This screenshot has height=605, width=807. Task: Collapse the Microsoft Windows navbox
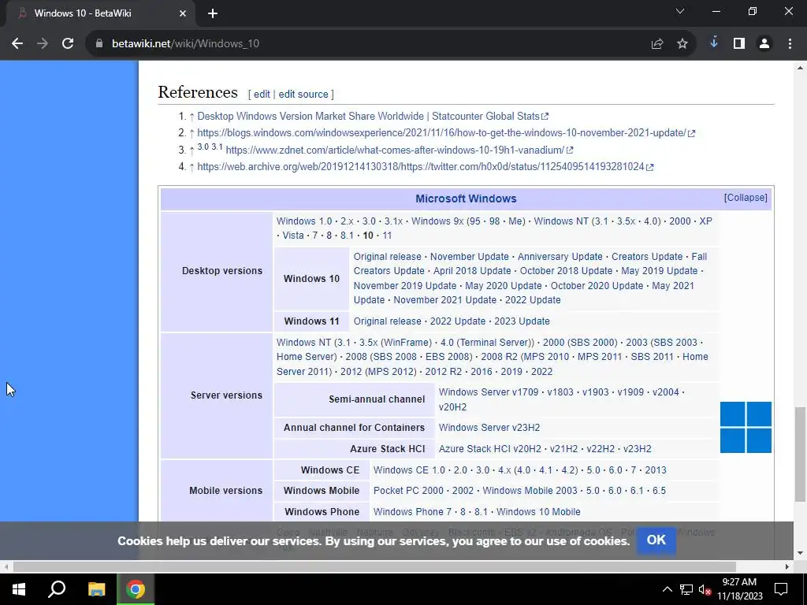(x=746, y=198)
